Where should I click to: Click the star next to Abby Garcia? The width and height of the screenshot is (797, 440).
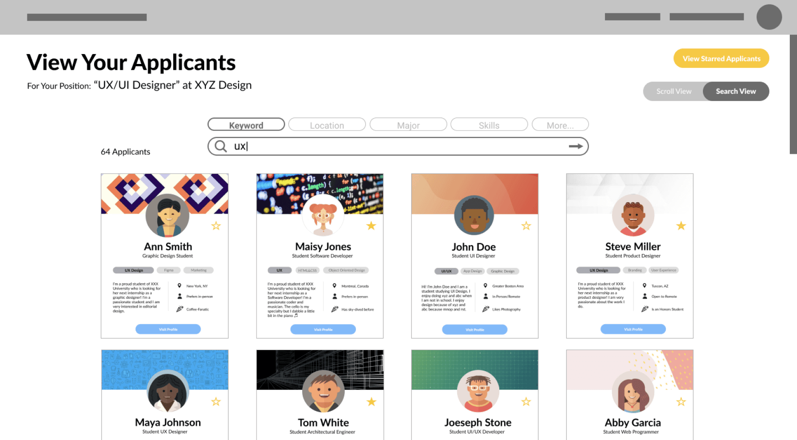pyautogui.click(x=681, y=402)
